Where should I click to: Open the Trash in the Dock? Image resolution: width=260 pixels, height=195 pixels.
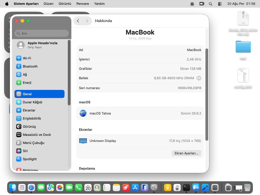[247, 188]
